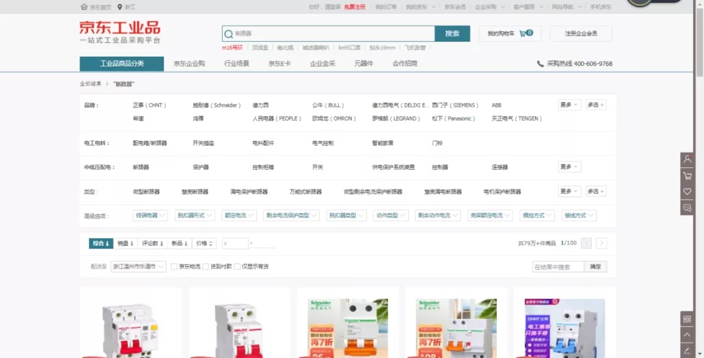Click the main search input field
Screen dimensions: 704x358
tap(328, 34)
